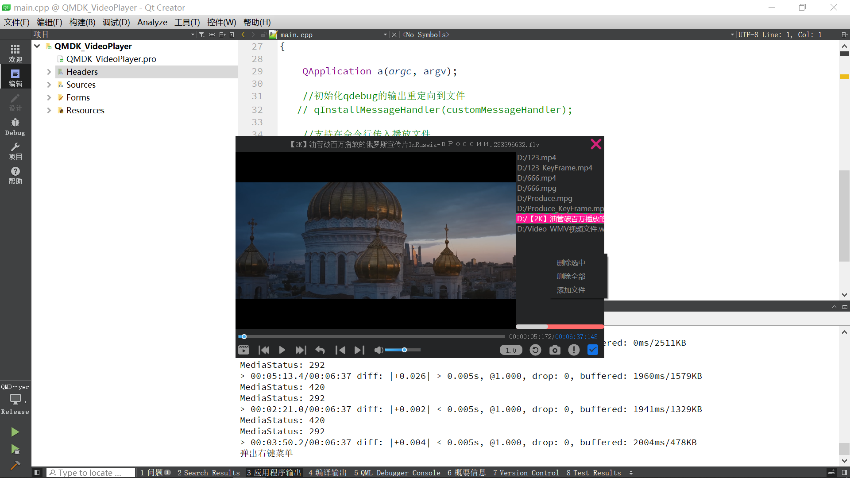
Task: Collapse the QMDK_VideoPlayer project node
Action: [37, 46]
